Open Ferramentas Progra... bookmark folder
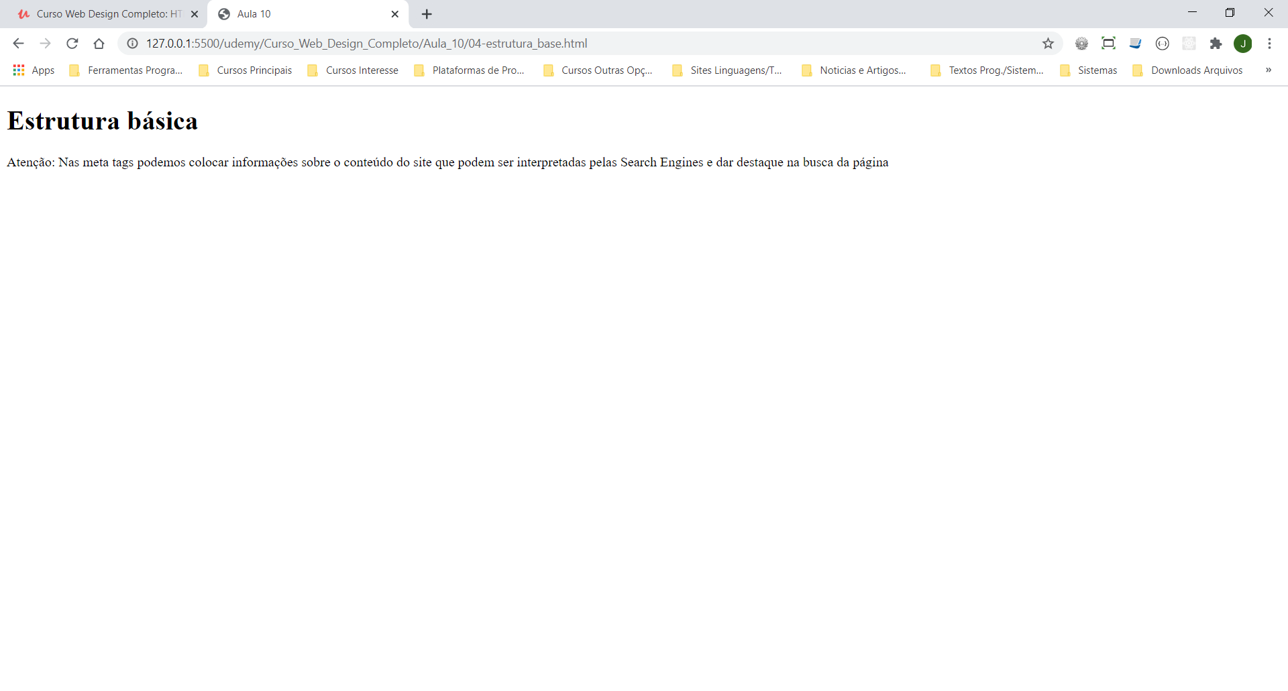 (x=126, y=70)
